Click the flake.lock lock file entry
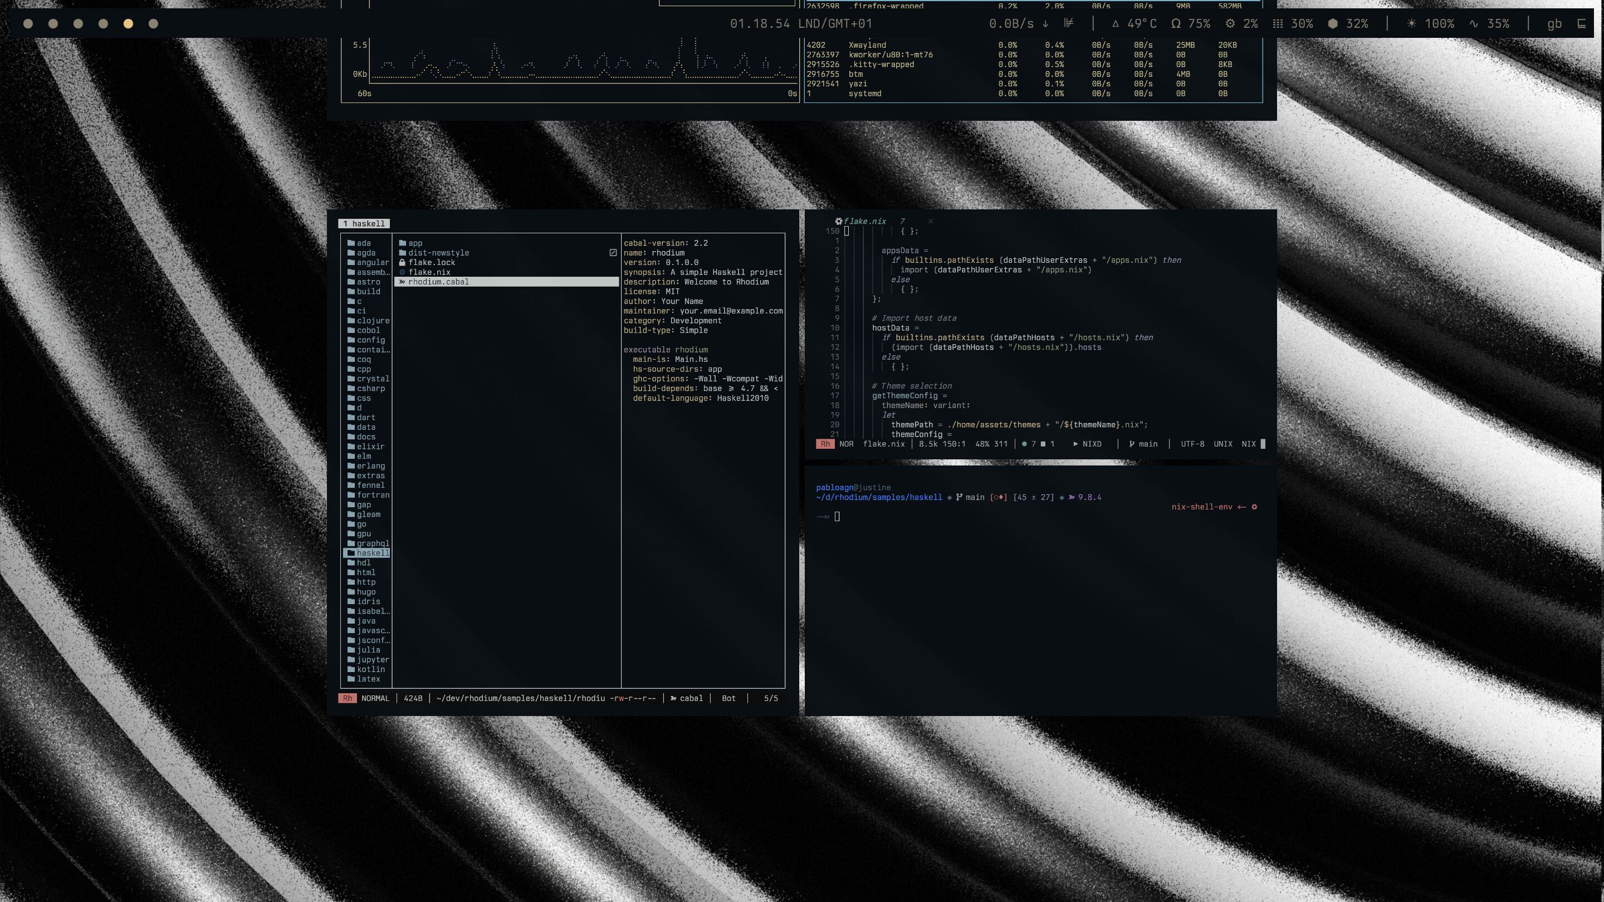Viewport: 1604px width, 902px height. (x=432, y=262)
